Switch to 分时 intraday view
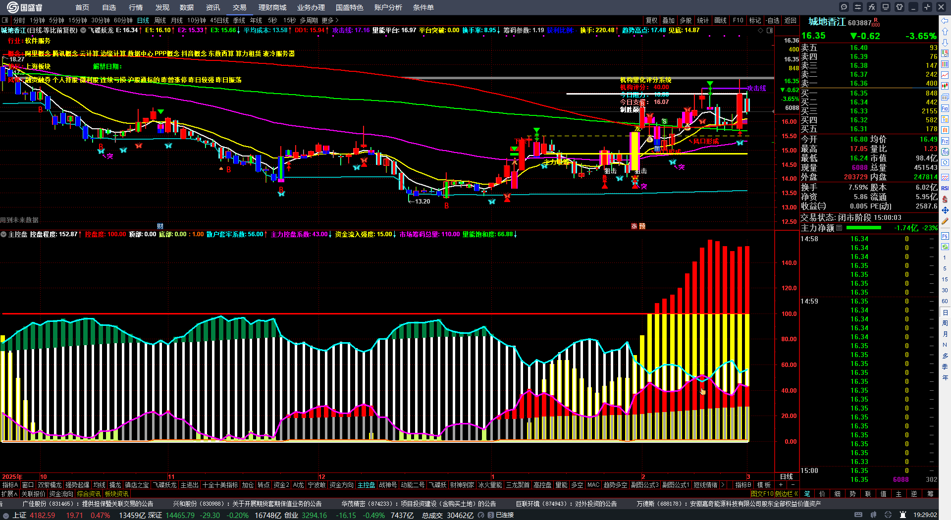Screen dimensions: 951x520 tap(19, 20)
